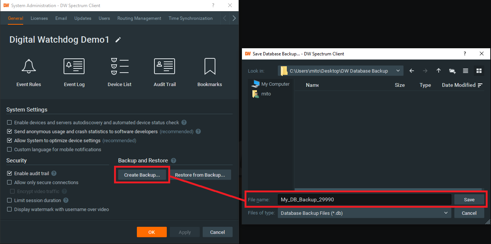
Task: Switch to the Licenses tab
Action: pyautogui.click(x=39, y=18)
